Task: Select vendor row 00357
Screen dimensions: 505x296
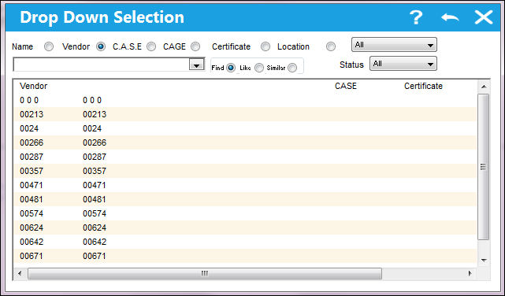Action: coord(245,171)
